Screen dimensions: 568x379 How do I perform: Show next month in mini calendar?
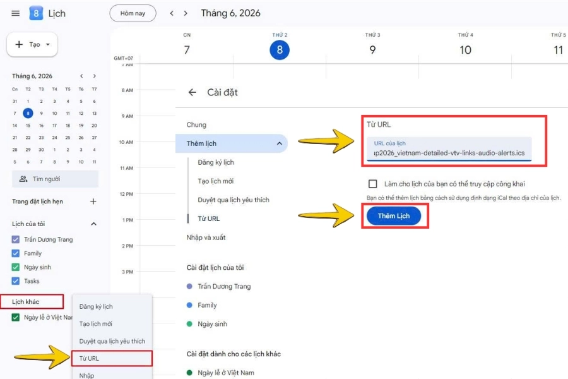pyautogui.click(x=95, y=76)
